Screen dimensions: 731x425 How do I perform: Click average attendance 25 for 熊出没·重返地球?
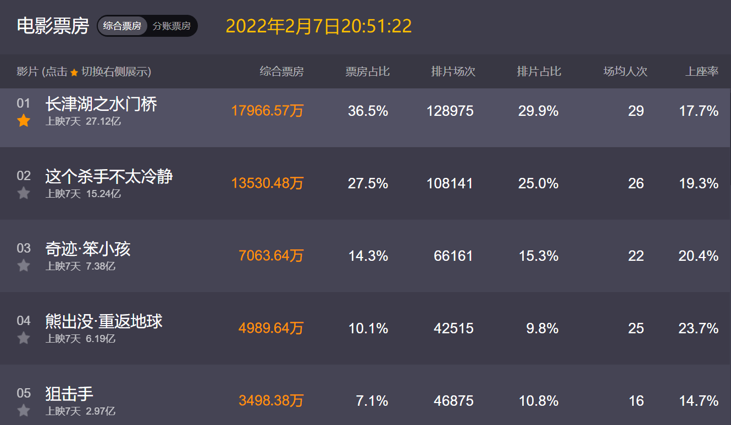(x=636, y=328)
